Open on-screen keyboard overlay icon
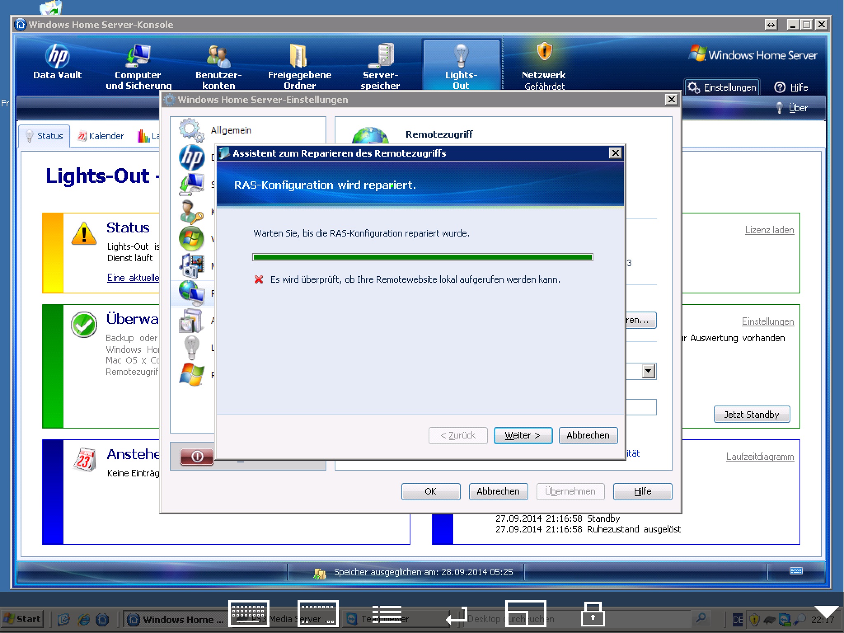The height and width of the screenshot is (633, 844). (x=249, y=614)
